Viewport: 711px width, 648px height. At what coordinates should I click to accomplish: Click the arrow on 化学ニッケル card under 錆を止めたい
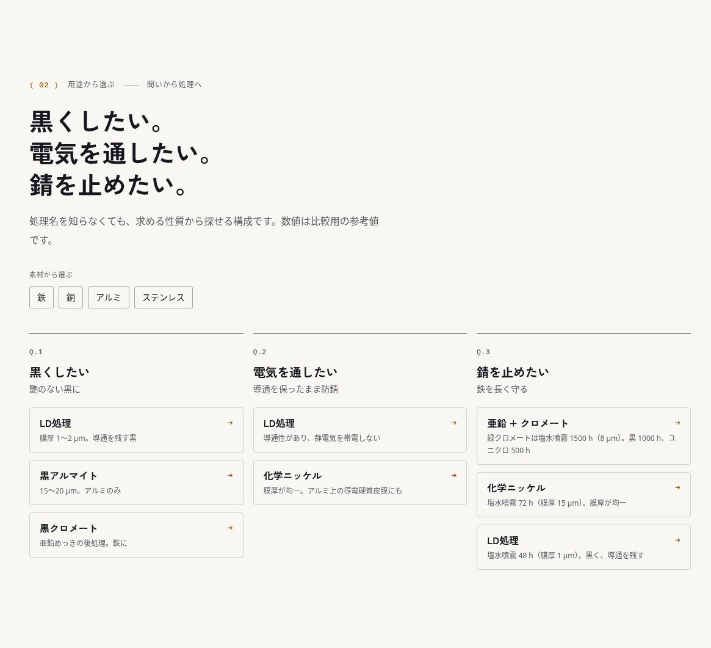677,488
